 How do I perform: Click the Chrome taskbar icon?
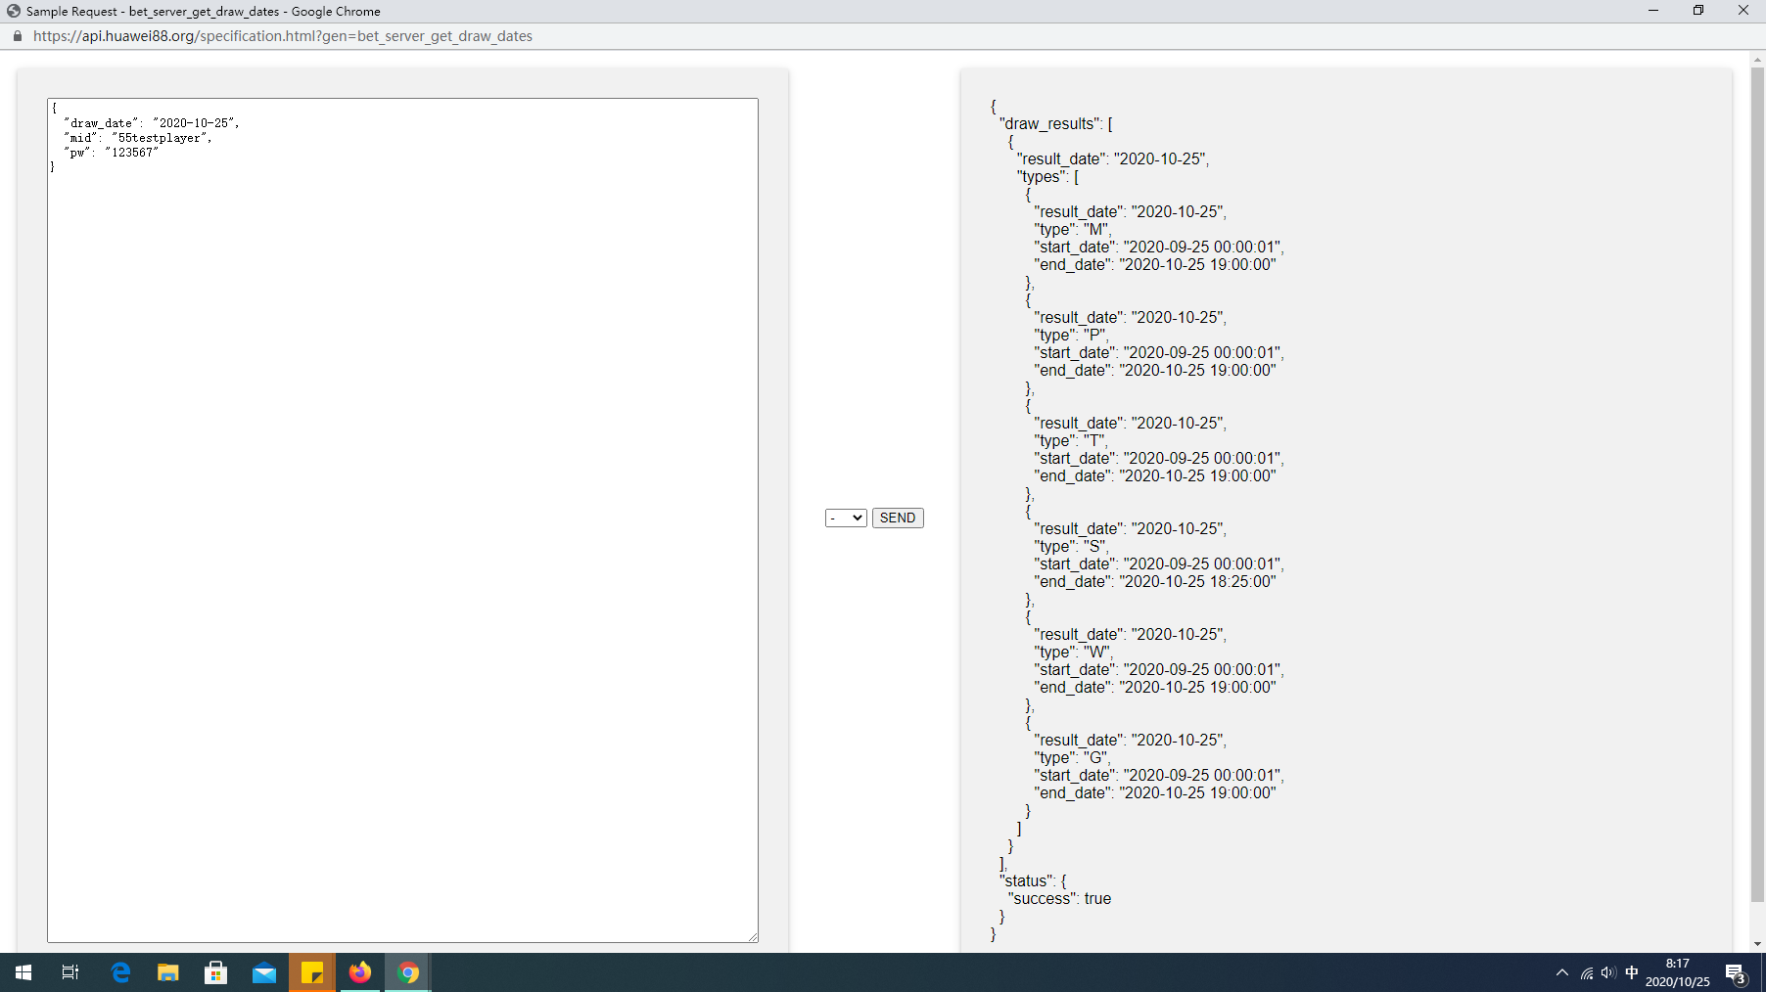(408, 972)
